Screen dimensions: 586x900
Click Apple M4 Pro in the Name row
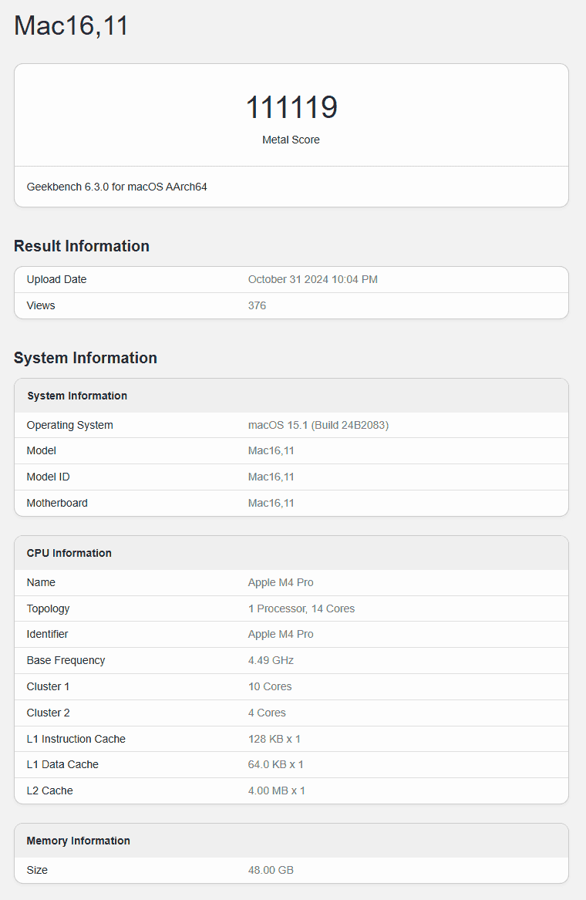281,582
